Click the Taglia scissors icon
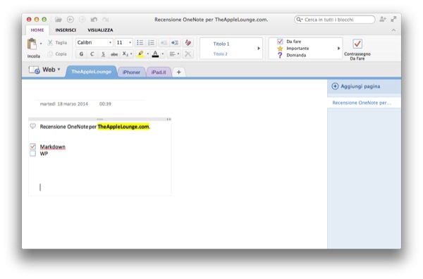This screenshot has width=423, height=279. click(x=50, y=42)
